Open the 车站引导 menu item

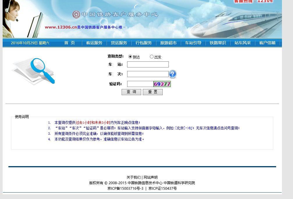pyautogui.click(x=193, y=43)
